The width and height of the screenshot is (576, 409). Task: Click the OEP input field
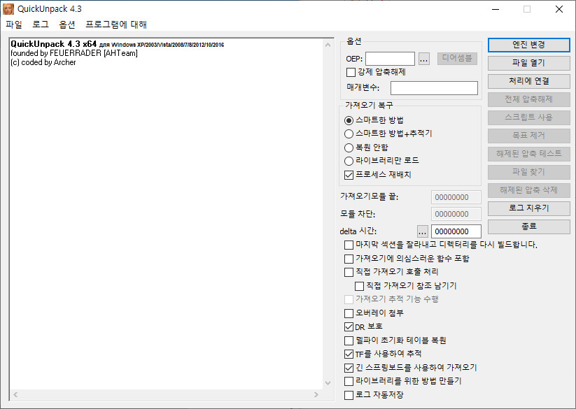(x=390, y=59)
